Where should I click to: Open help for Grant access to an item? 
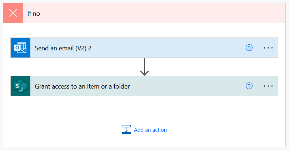tap(249, 86)
